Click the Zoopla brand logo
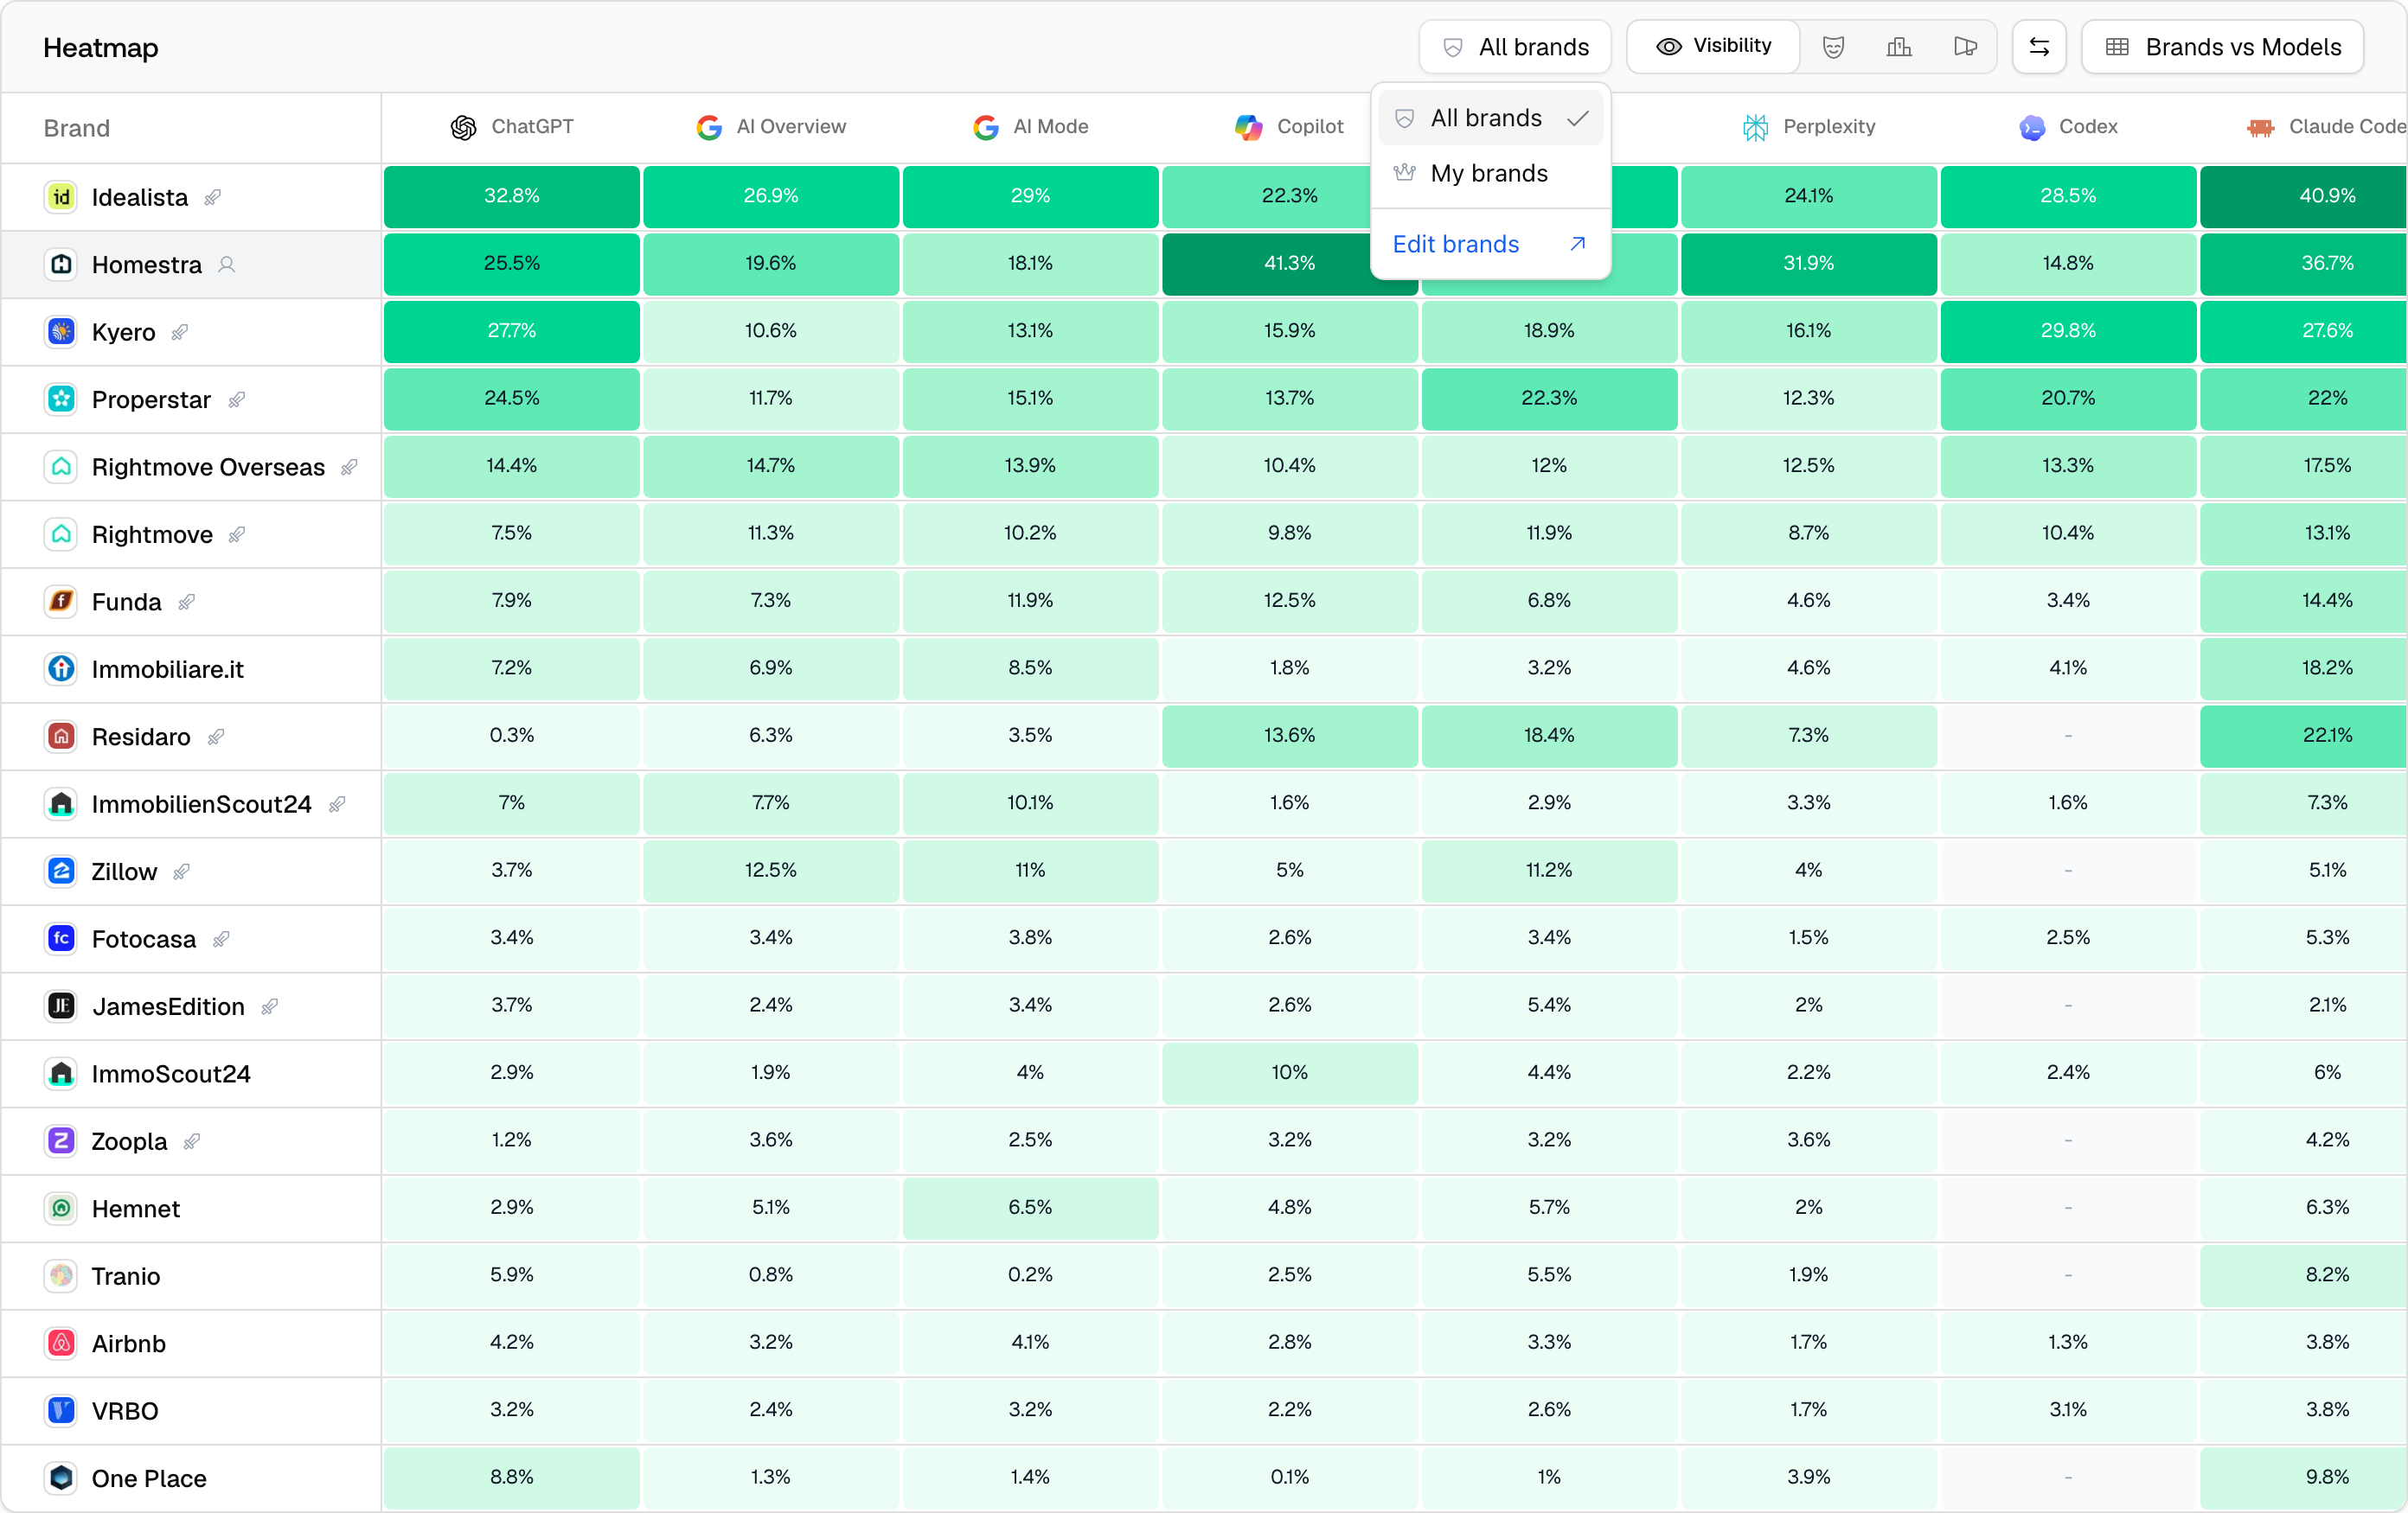 pyautogui.click(x=61, y=1141)
